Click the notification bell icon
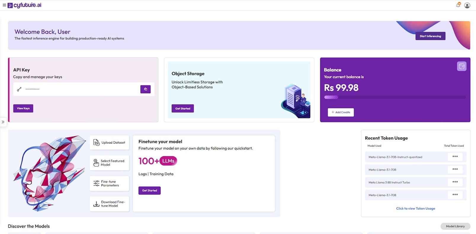 [458, 5]
